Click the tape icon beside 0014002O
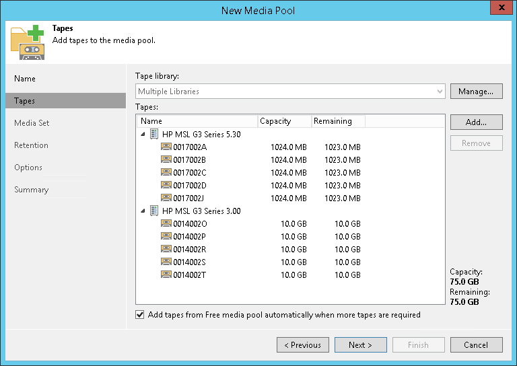Viewport: 517px width, 366px height. [166, 223]
